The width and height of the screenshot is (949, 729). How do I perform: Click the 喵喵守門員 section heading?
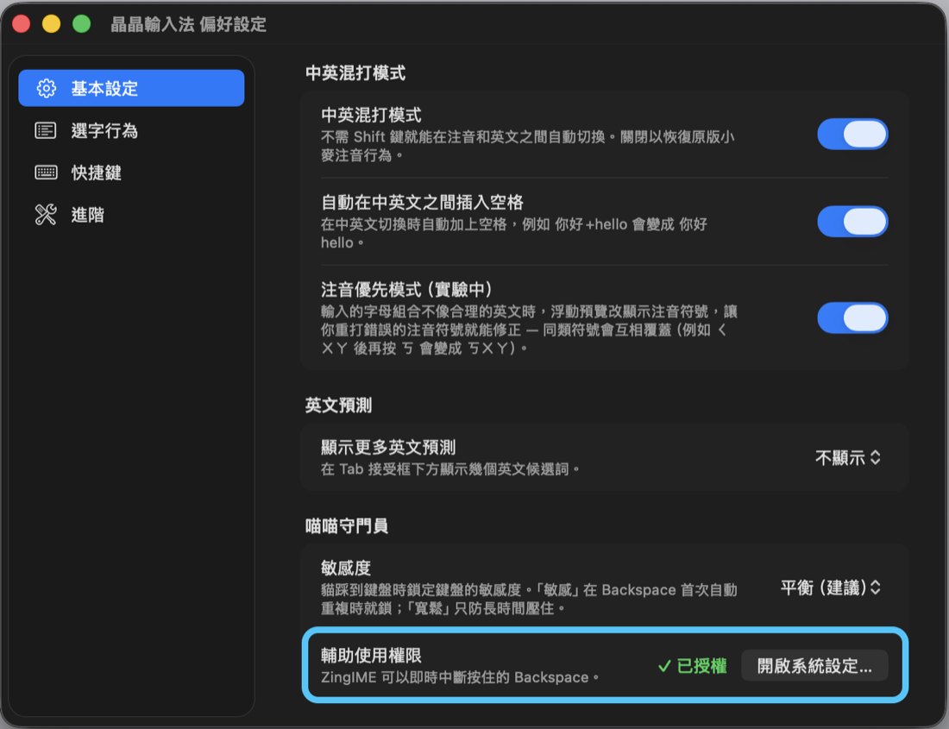pos(347,525)
